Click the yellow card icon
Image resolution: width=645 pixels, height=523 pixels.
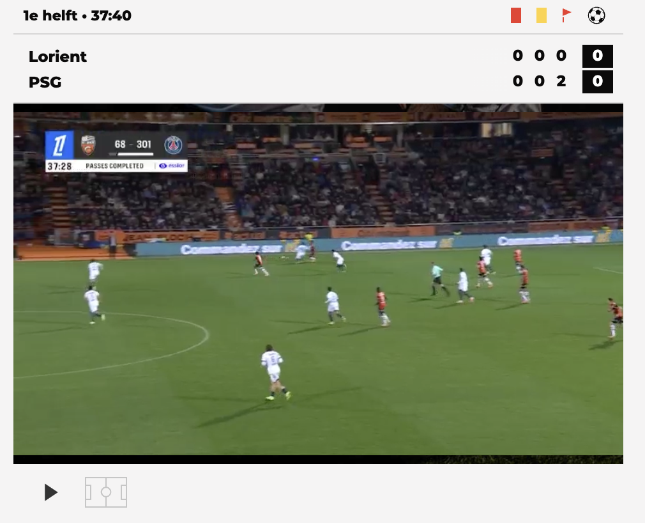pos(542,15)
